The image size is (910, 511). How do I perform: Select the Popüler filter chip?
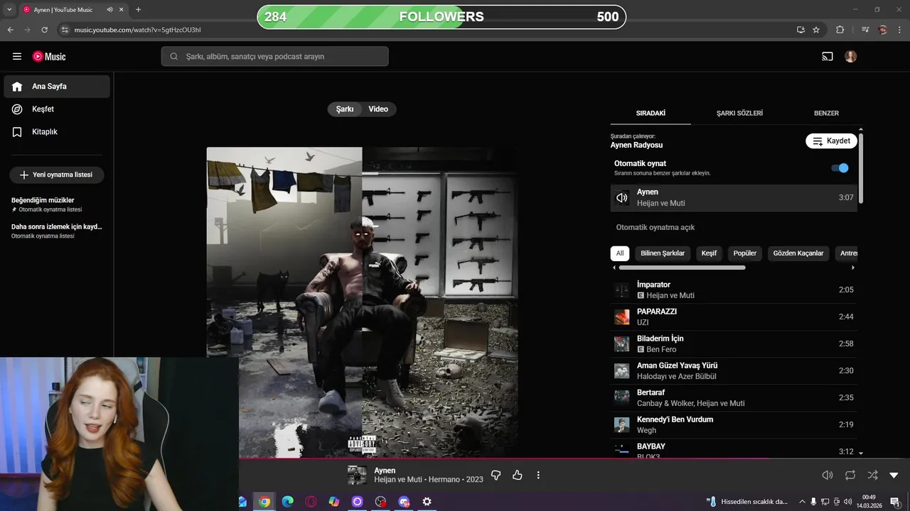coord(745,253)
